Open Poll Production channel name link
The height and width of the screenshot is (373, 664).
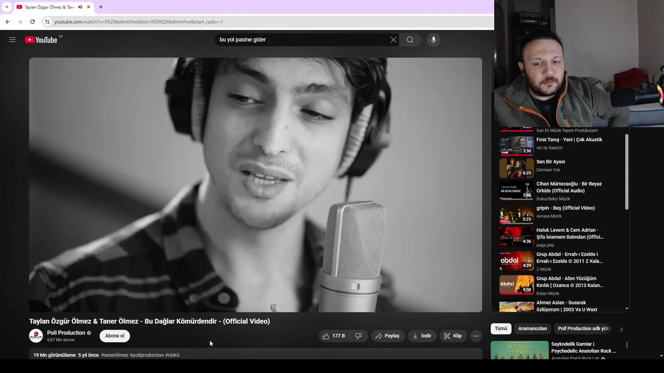66,333
